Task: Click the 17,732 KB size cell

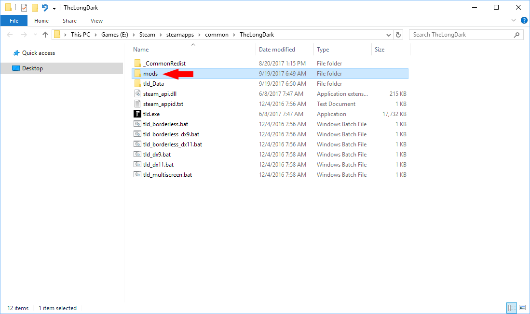Action: point(394,114)
